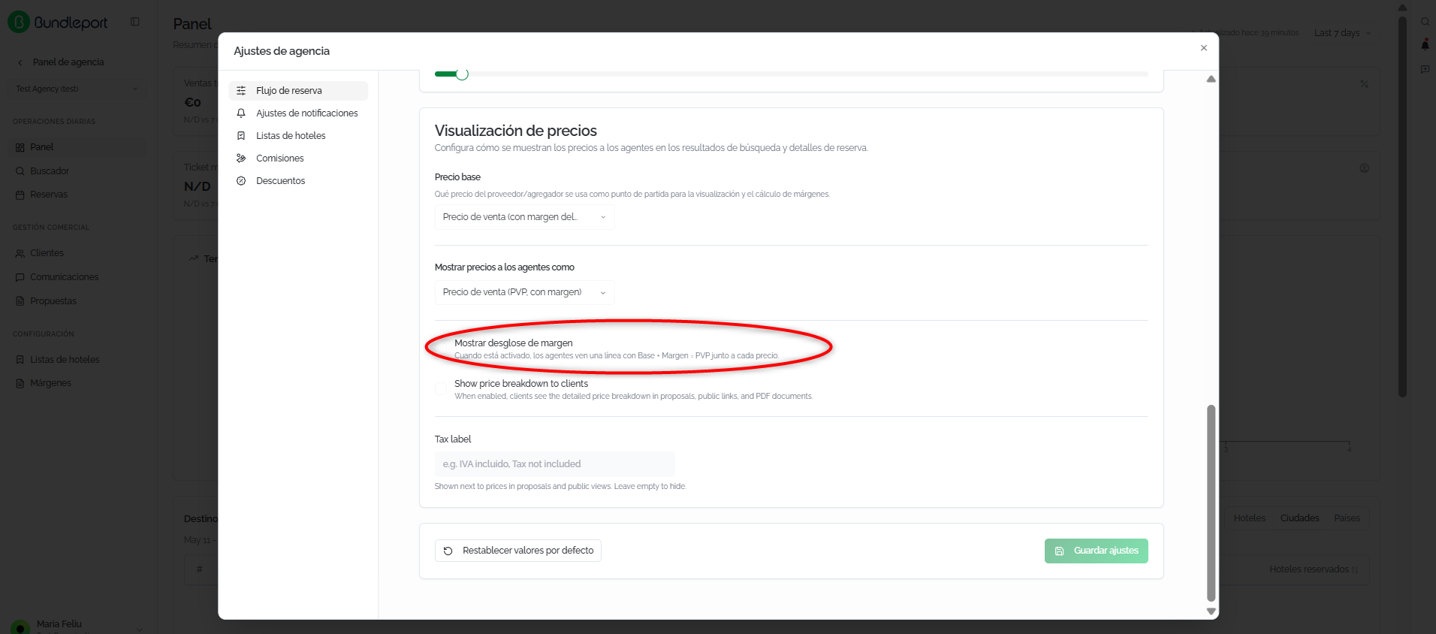Switch to the Países tab on the dashboard
The width and height of the screenshot is (1436, 634).
[1347, 518]
